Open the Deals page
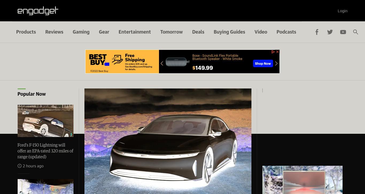The height and width of the screenshot is (194, 365). (198, 32)
